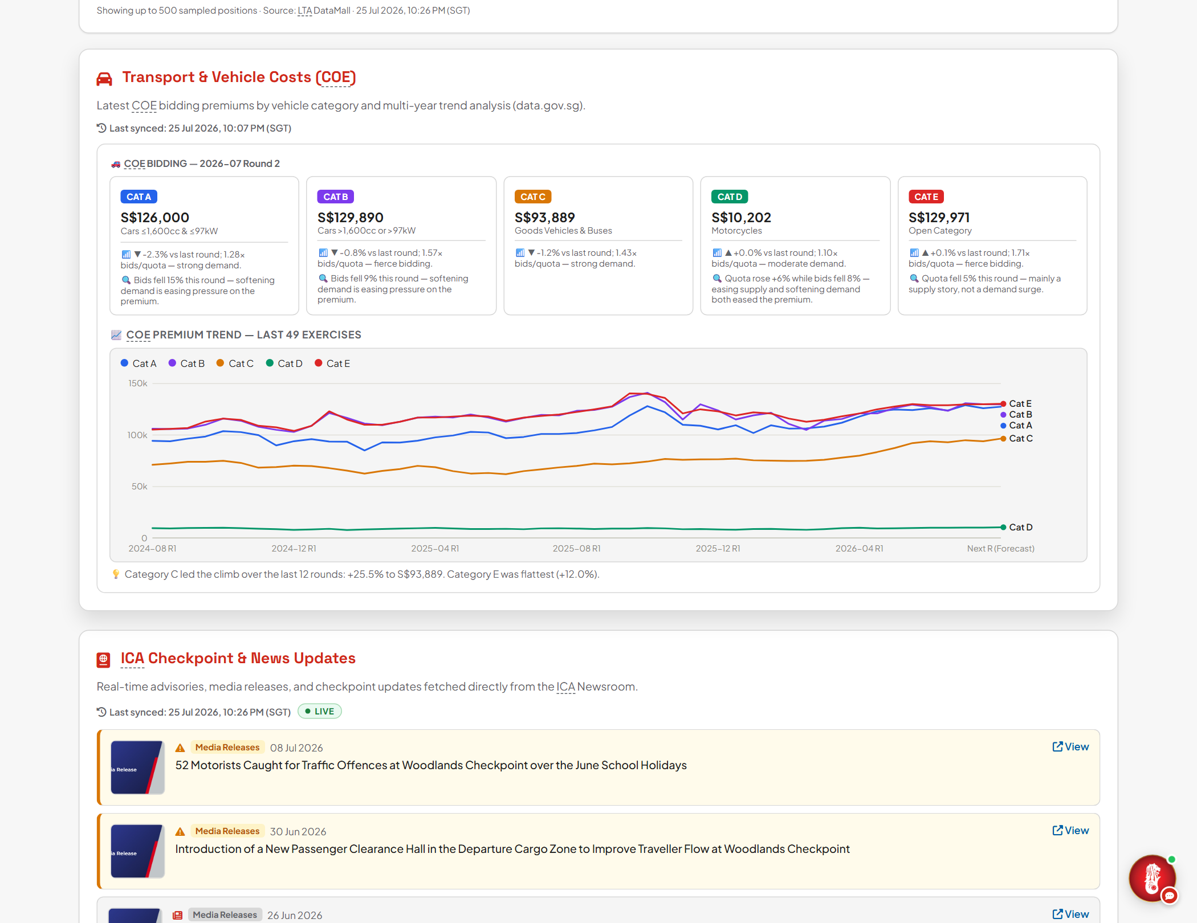Click the magnifier icon in Cat D card

tap(717, 279)
